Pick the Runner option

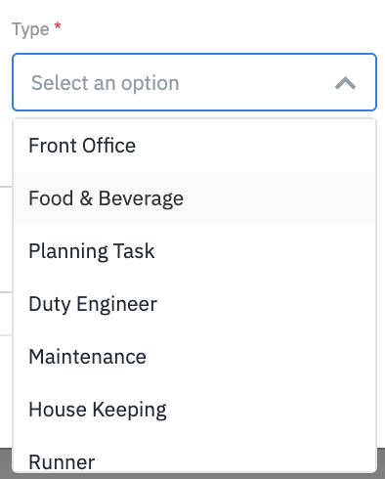[194, 454]
